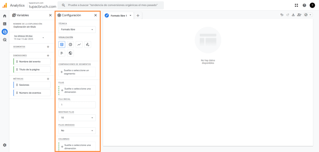Select the line chart visualization icon
319x152 pixels.
pos(79,45)
